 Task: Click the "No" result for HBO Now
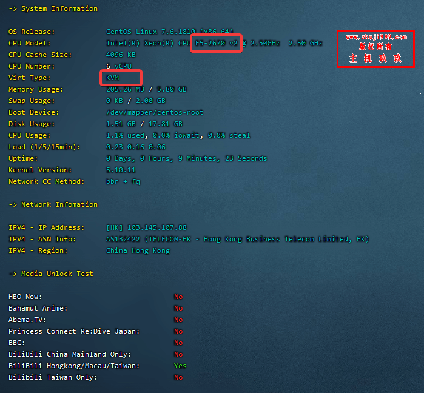click(x=178, y=297)
